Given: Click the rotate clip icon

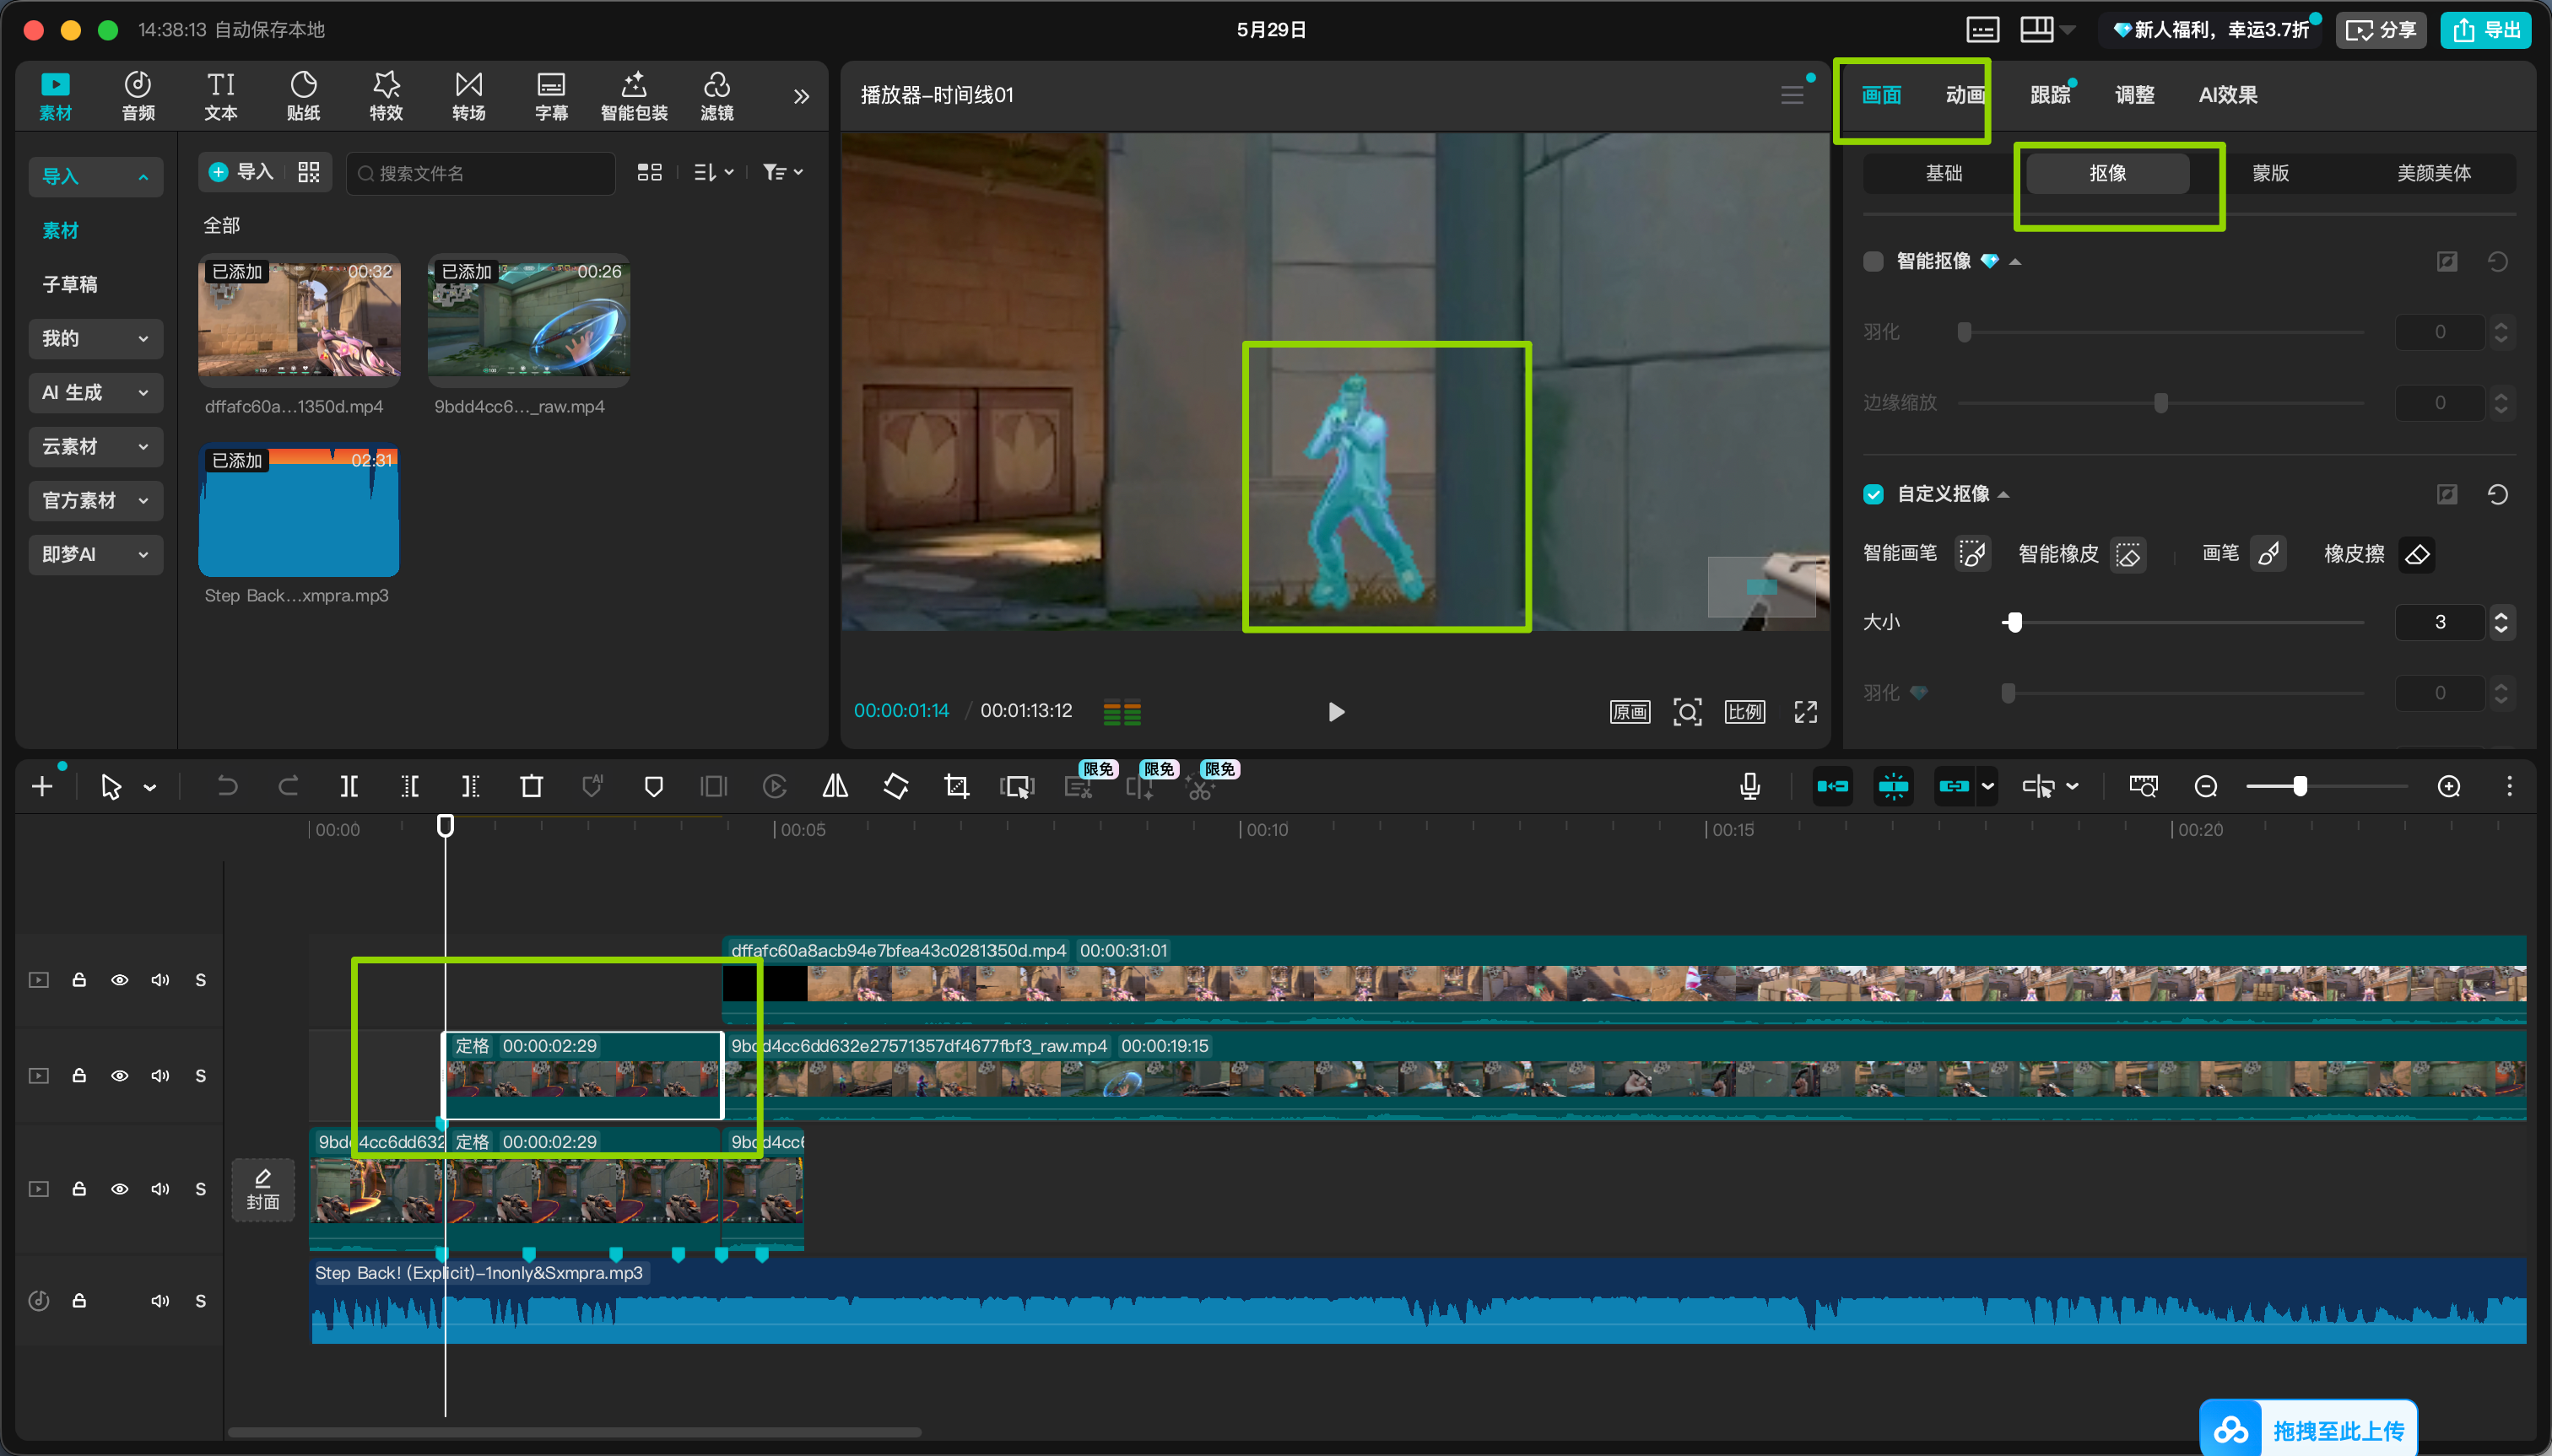Looking at the screenshot, I should click(x=896, y=787).
